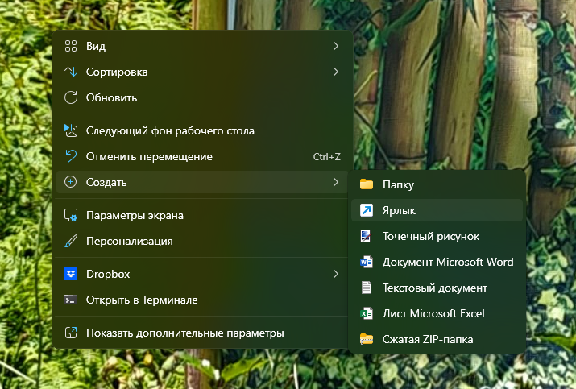The image size is (576, 389).
Task: Expand the Сортировка submenu arrow
Action: tap(336, 72)
